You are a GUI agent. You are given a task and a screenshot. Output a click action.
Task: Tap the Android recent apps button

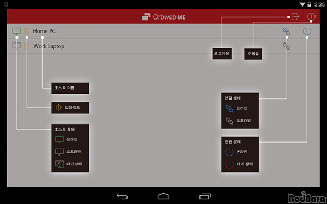(x=205, y=196)
